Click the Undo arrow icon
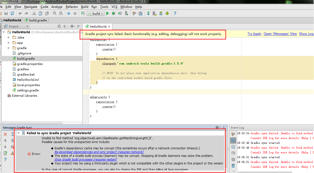The height and width of the screenshot is (173, 314). 20,13
